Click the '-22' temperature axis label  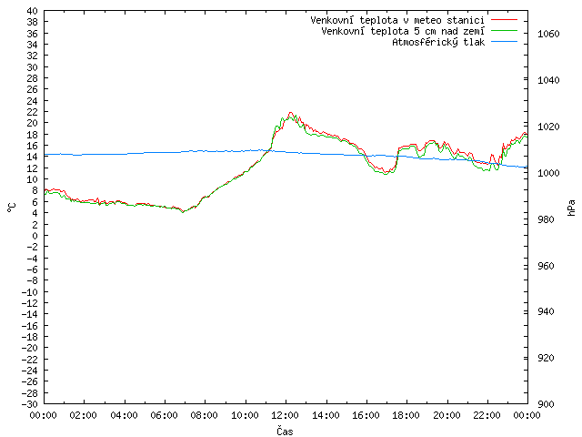point(30,360)
